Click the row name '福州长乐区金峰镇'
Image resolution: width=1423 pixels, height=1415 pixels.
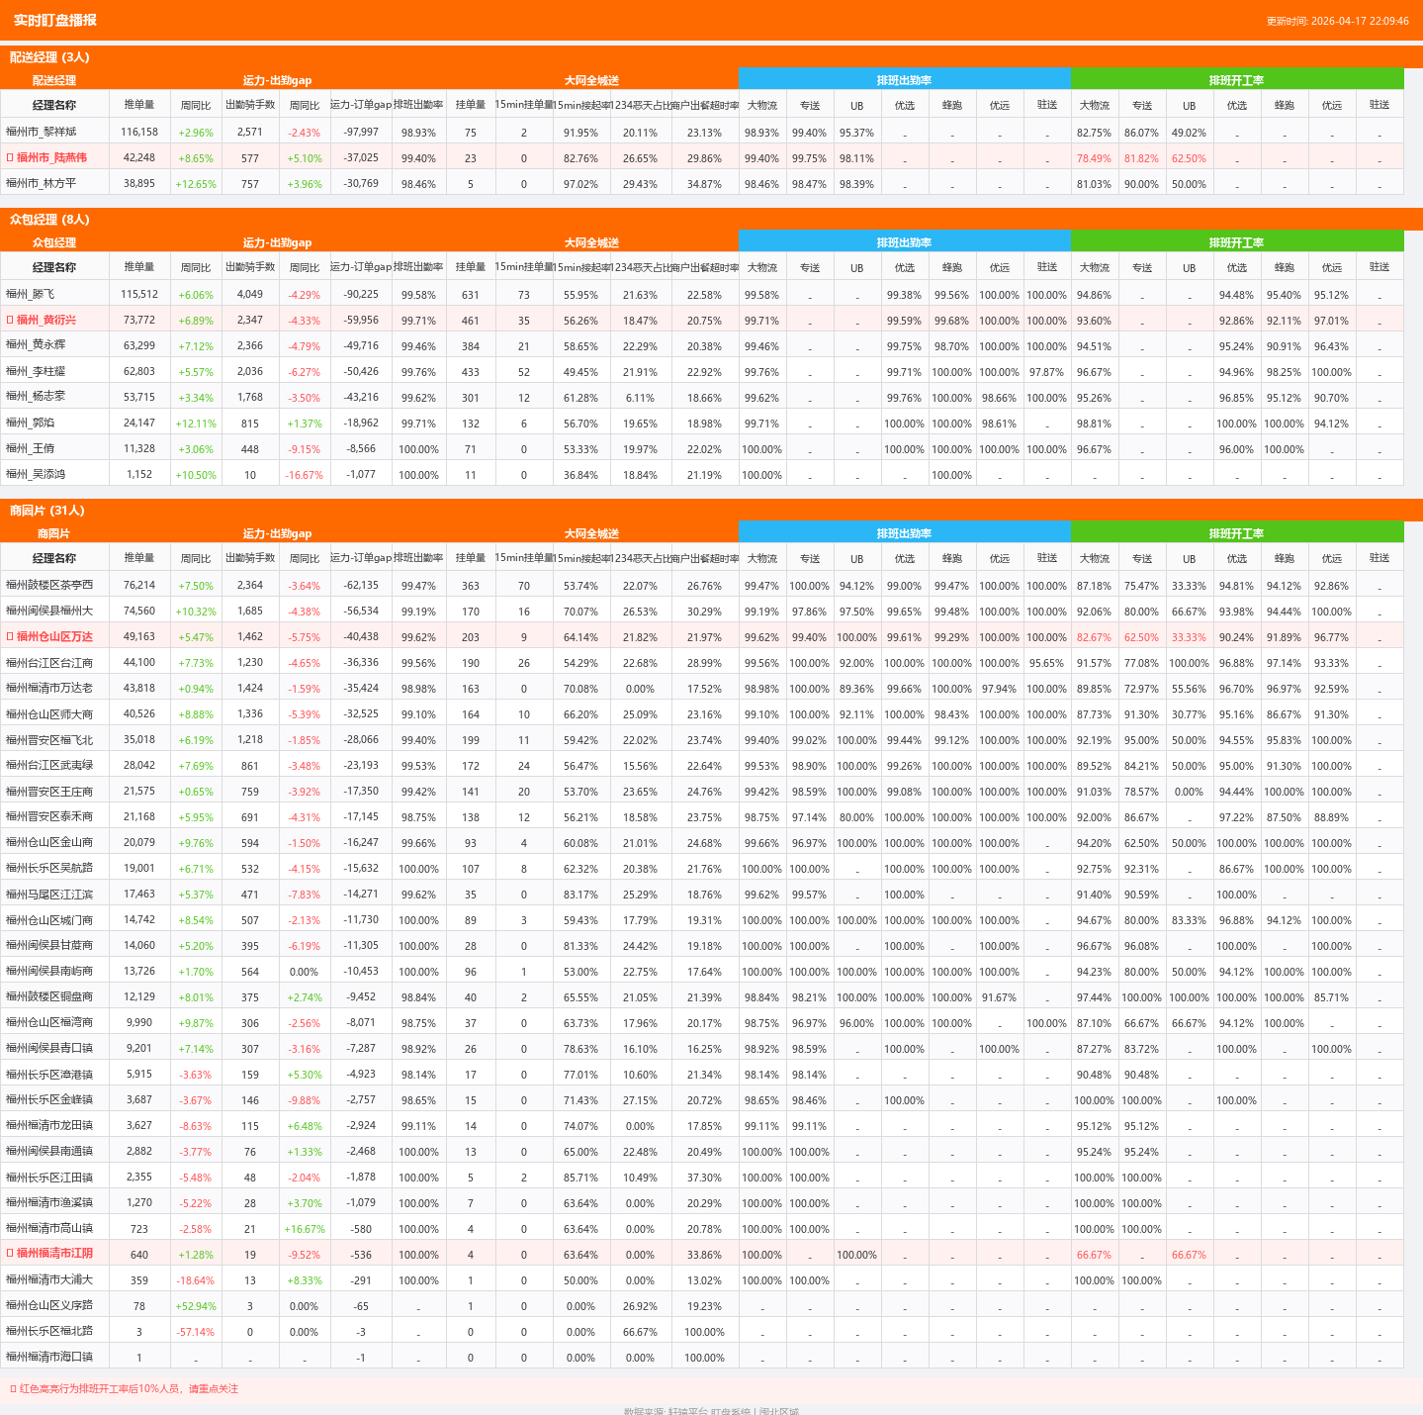coord(49,1099)
